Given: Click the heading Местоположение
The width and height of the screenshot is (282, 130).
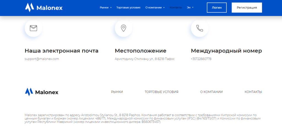Looking at the screenshot, I should pos(140,51).
